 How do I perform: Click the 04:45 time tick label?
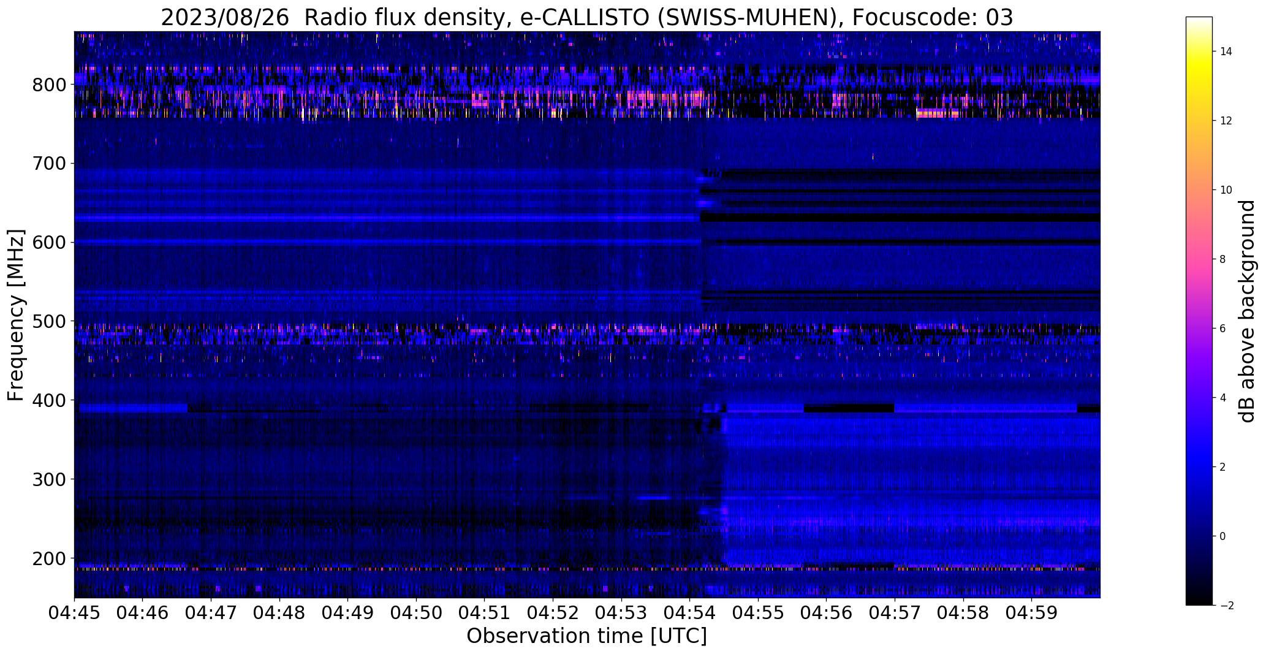click(74, 612)
